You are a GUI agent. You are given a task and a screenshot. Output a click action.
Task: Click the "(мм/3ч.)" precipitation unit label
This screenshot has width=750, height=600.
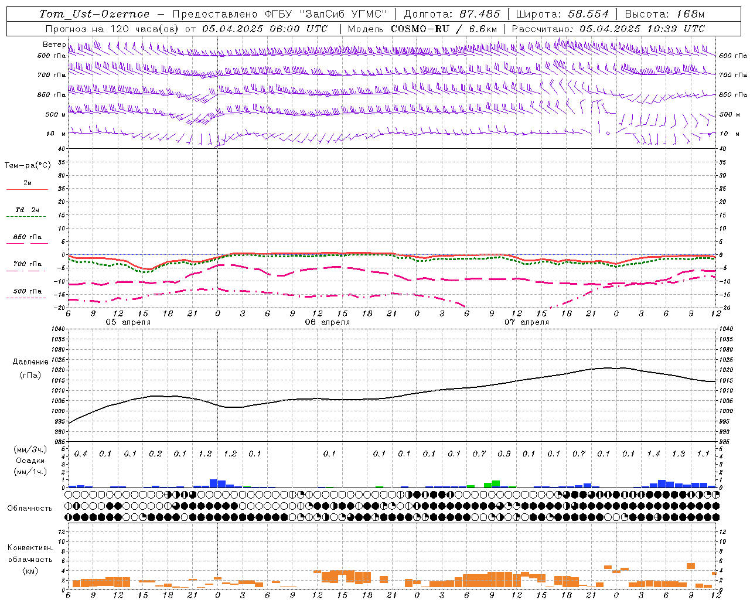pyautogui.click(x=30, y=449)
